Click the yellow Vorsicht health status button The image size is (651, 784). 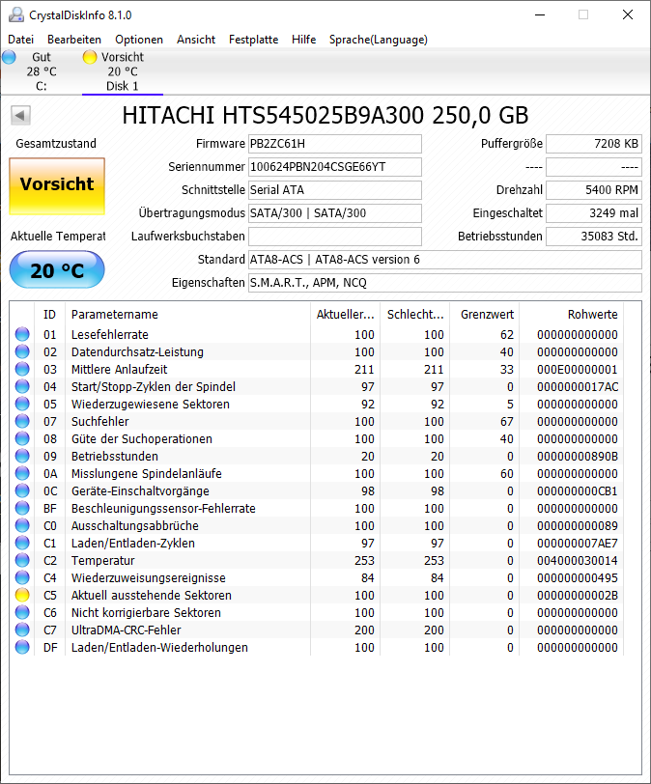57,186
